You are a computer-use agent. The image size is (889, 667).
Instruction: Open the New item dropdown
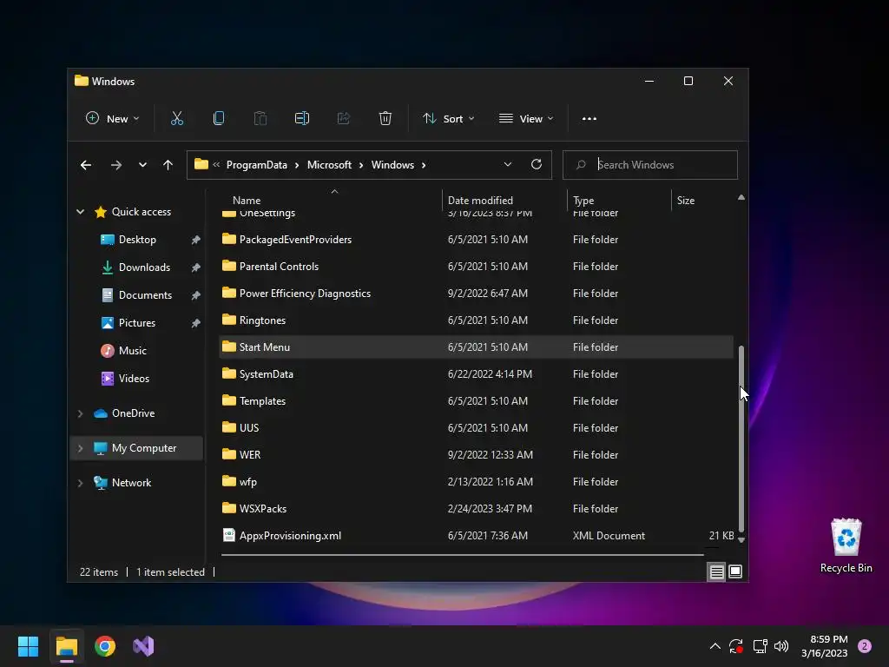112,118
